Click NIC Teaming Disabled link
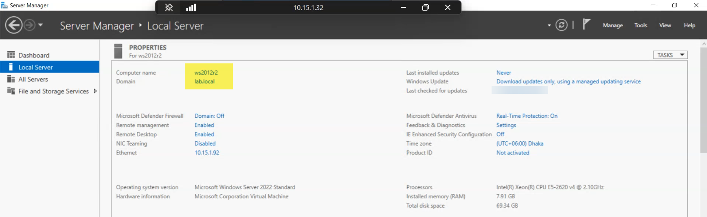707x217 pixels. pyautogui.click(x=205, y=143)
